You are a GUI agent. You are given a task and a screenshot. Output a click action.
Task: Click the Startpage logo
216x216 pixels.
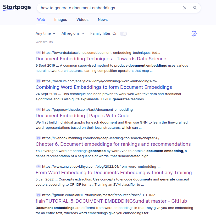point(17,7)
